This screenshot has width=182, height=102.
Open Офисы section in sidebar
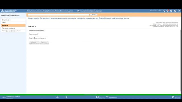(x=13, y=23)
